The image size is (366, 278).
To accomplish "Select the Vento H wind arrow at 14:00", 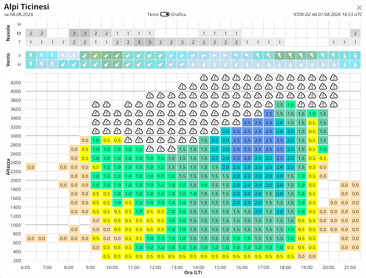I will point(204,64).
